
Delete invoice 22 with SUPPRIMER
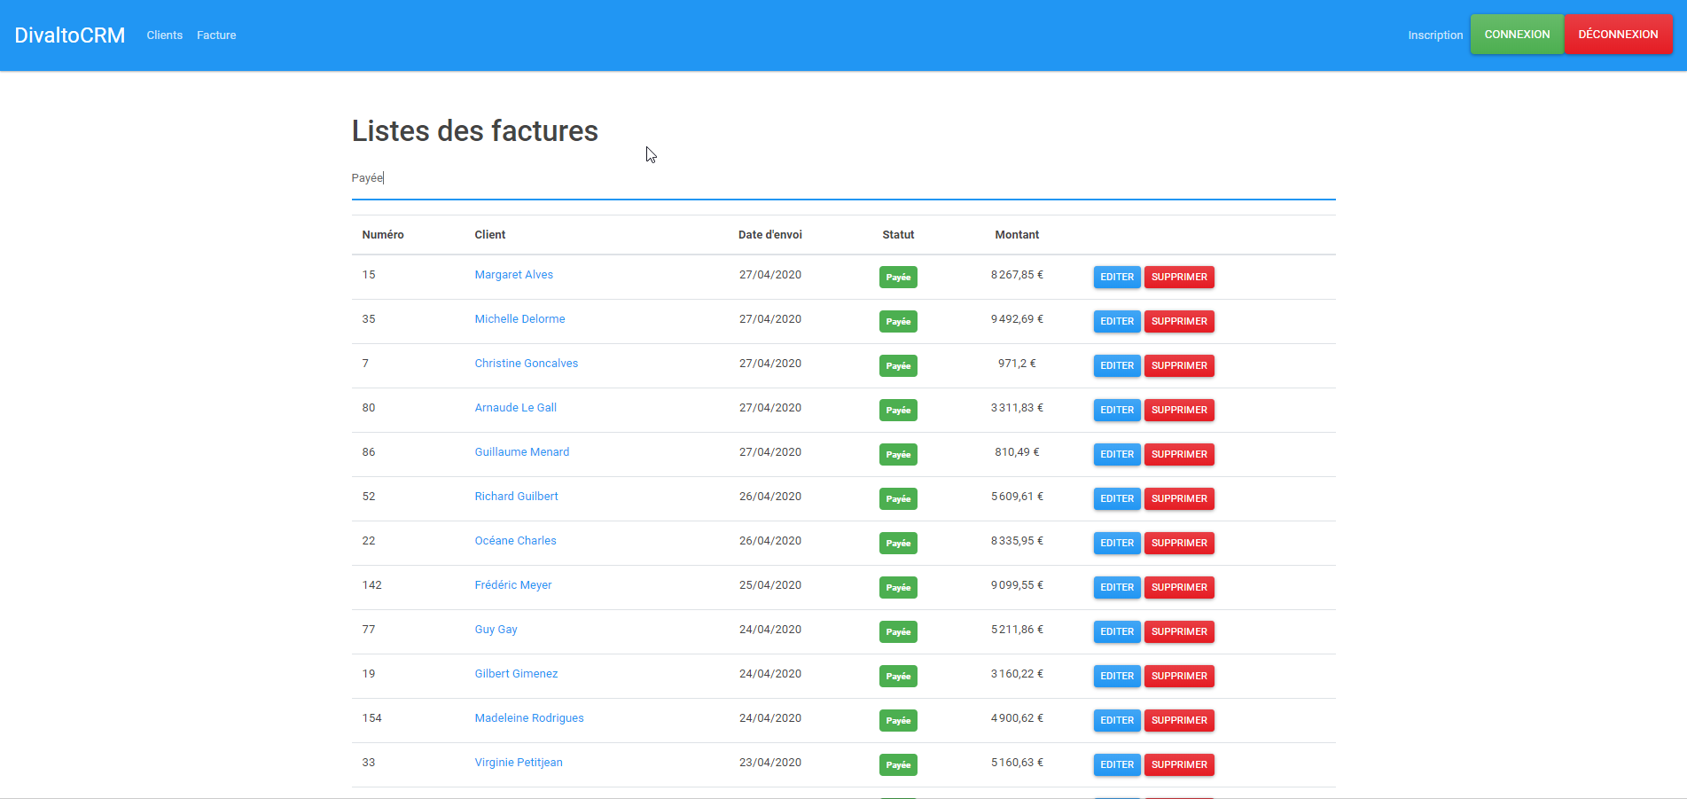[1179, 543]
